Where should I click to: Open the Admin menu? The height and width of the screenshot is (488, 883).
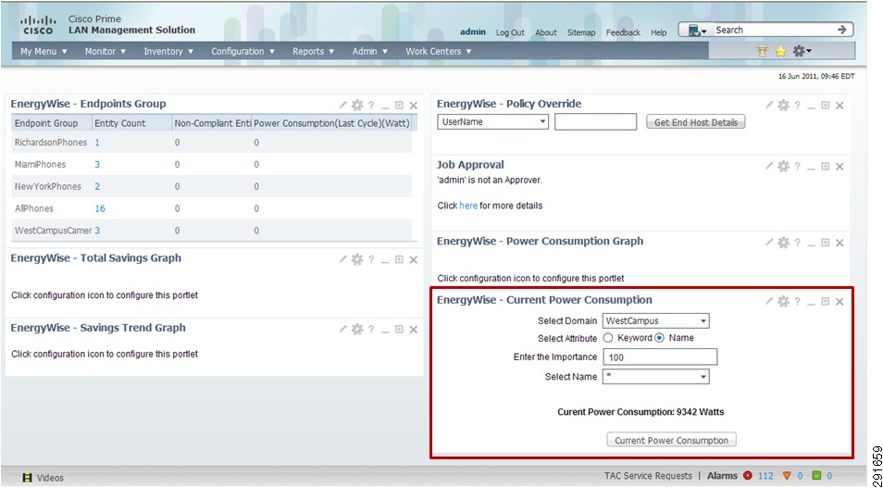[370, 51]
